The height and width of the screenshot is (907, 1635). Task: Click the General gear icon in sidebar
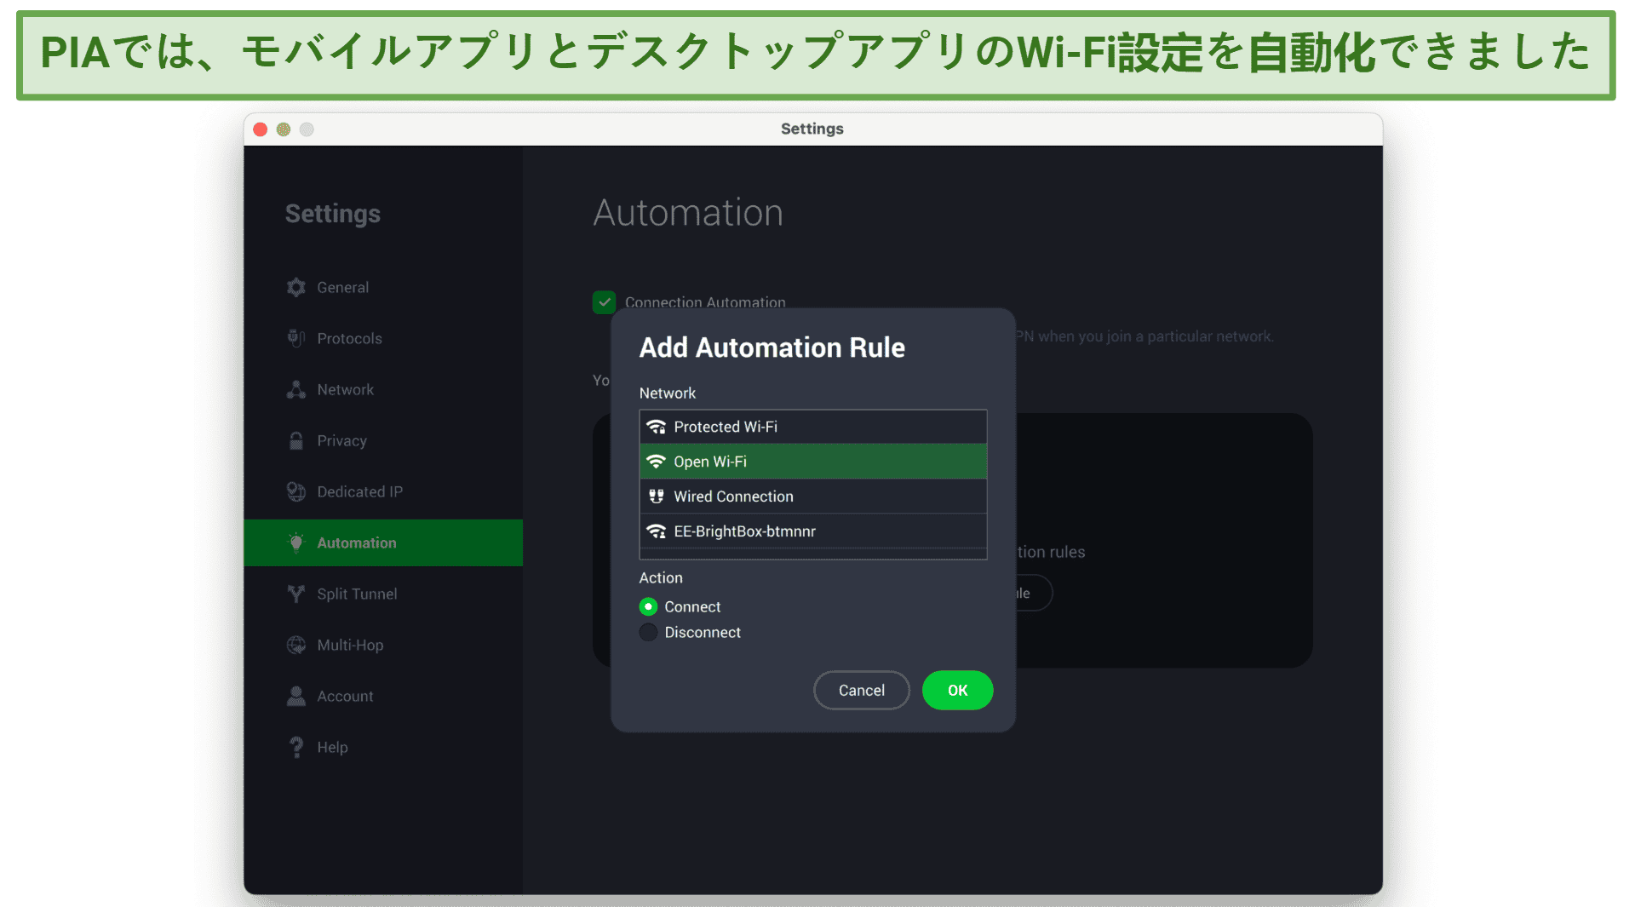(295, 288)
